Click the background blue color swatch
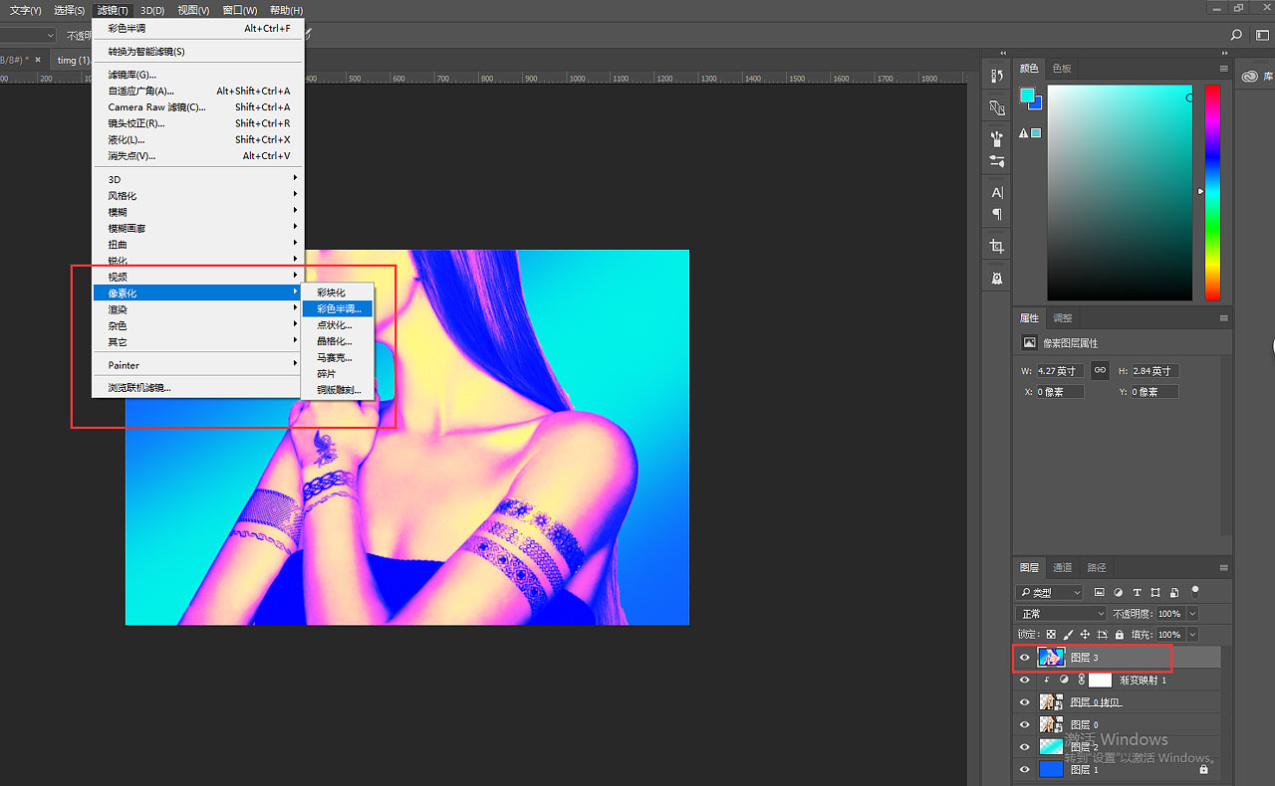1275x786 pixels. [x=1036, y=103]
